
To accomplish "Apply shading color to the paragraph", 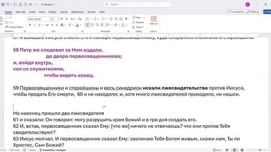I will point(116,25).
